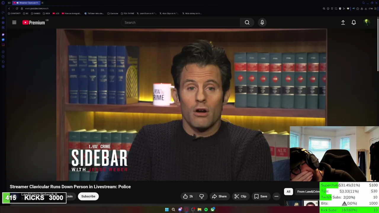The image size is (379, 213).
Task: Open the recommended video thumbnail below filters
Action: [x=302, y=204]
